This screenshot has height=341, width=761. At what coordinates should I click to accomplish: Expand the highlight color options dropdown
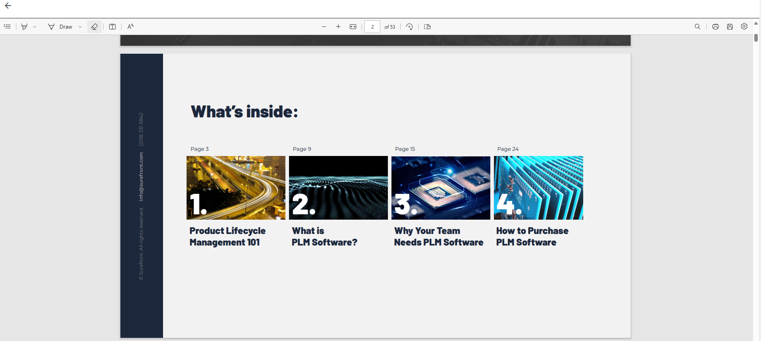coord(35,27)
